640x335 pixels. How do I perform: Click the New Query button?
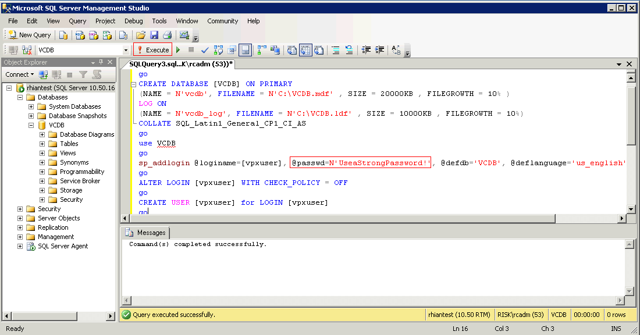[x=30, y=35]
